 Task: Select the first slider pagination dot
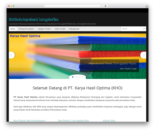click(x=73, y=77)
